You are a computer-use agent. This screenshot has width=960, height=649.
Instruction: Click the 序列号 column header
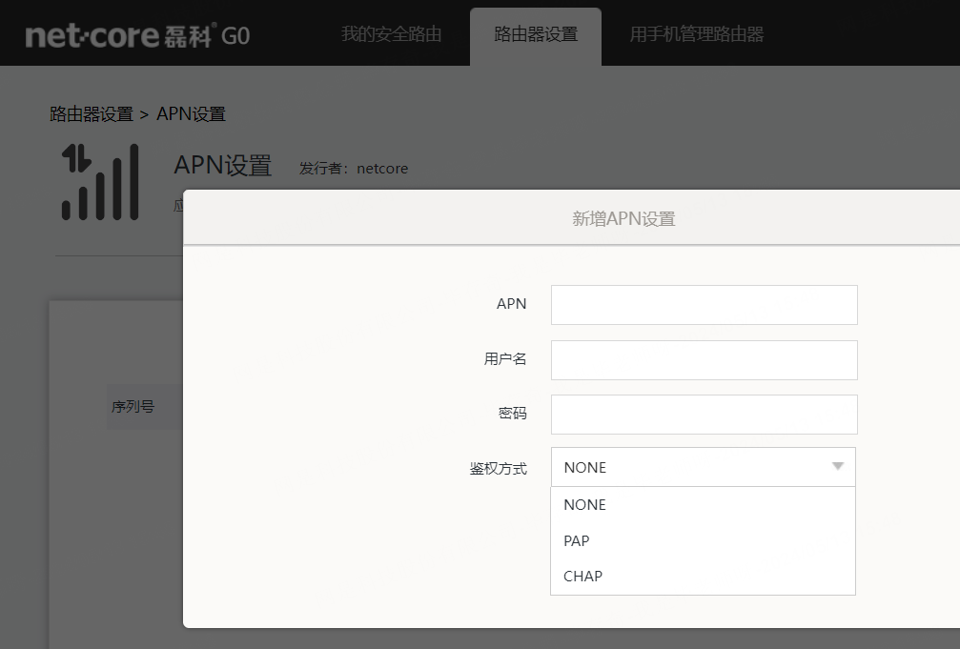coord(133,407)
